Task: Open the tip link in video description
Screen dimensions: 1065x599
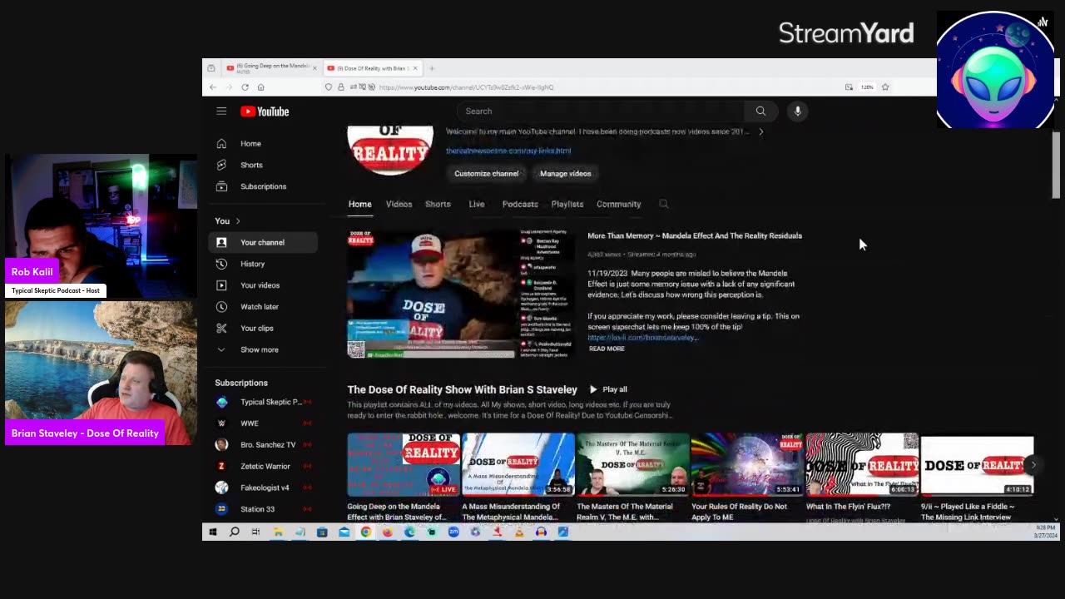Action: click(x=642, y=338)
